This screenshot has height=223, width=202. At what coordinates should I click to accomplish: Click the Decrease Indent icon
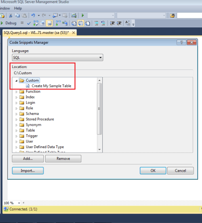(x=112, y=23)
